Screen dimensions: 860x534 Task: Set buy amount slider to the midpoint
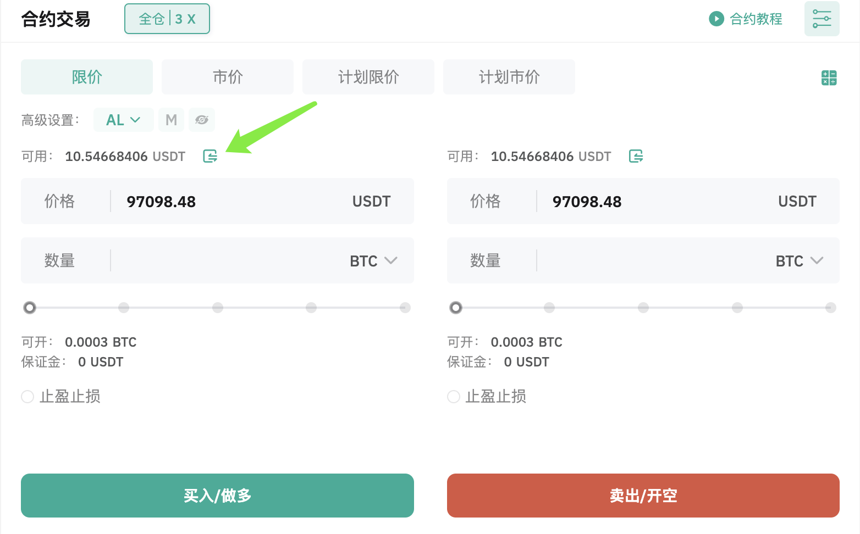(x=218, y=308)
